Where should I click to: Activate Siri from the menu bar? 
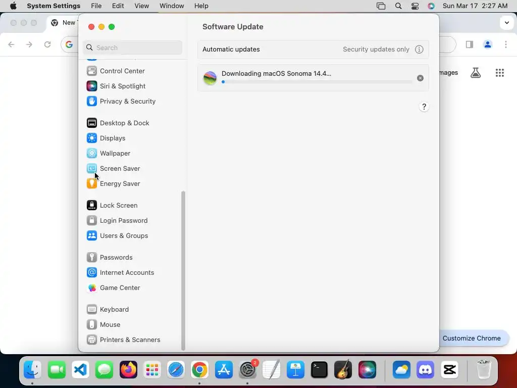click(x=431, y=6)
